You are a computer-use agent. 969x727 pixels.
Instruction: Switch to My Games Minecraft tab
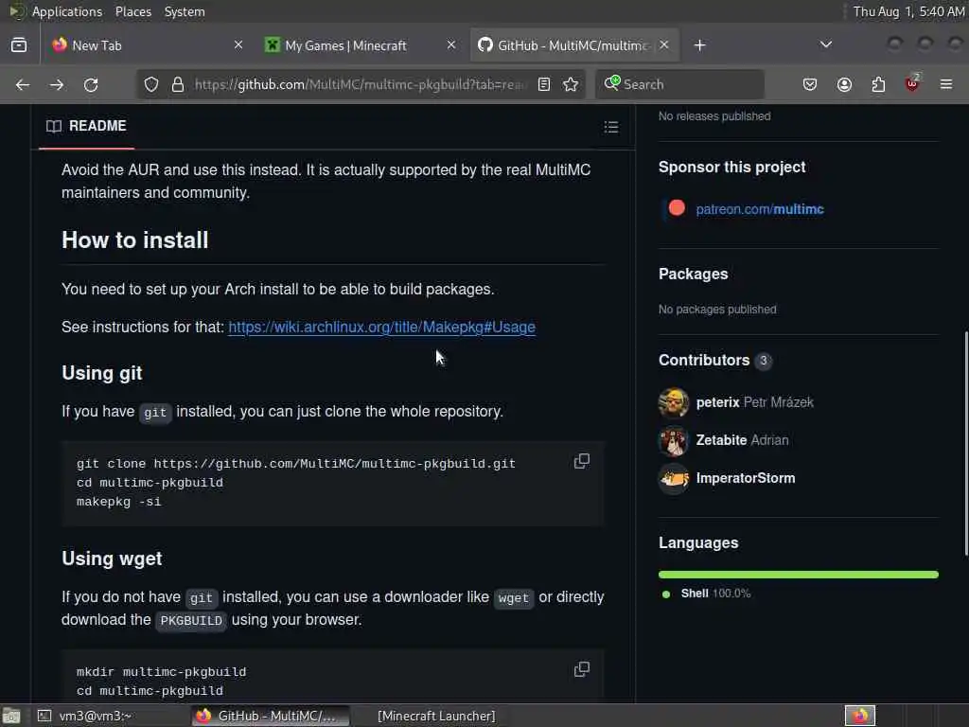tap(361, 45)
